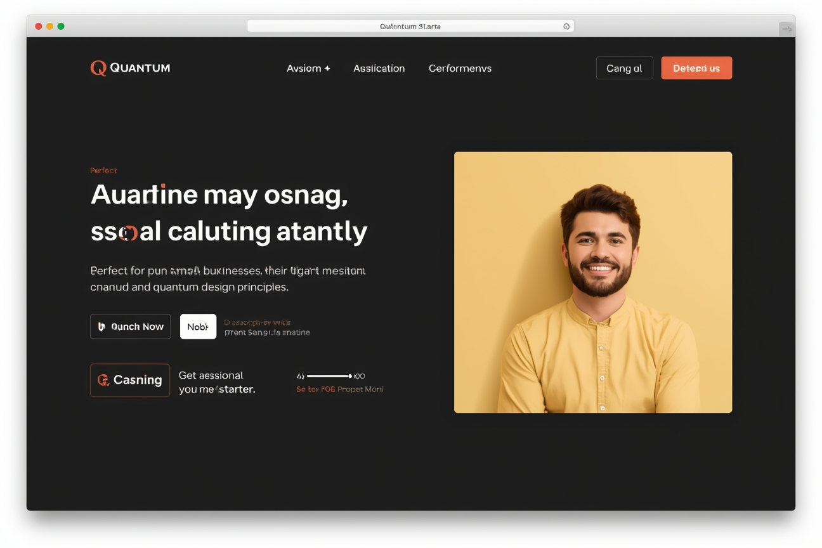
Task: Click the orange icon in the Casning button
Action: [x=103, y=380]
